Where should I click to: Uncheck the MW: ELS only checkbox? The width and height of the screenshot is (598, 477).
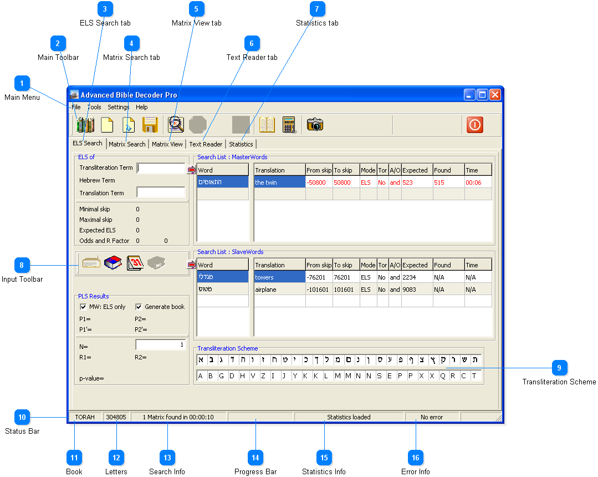point(83,306)
